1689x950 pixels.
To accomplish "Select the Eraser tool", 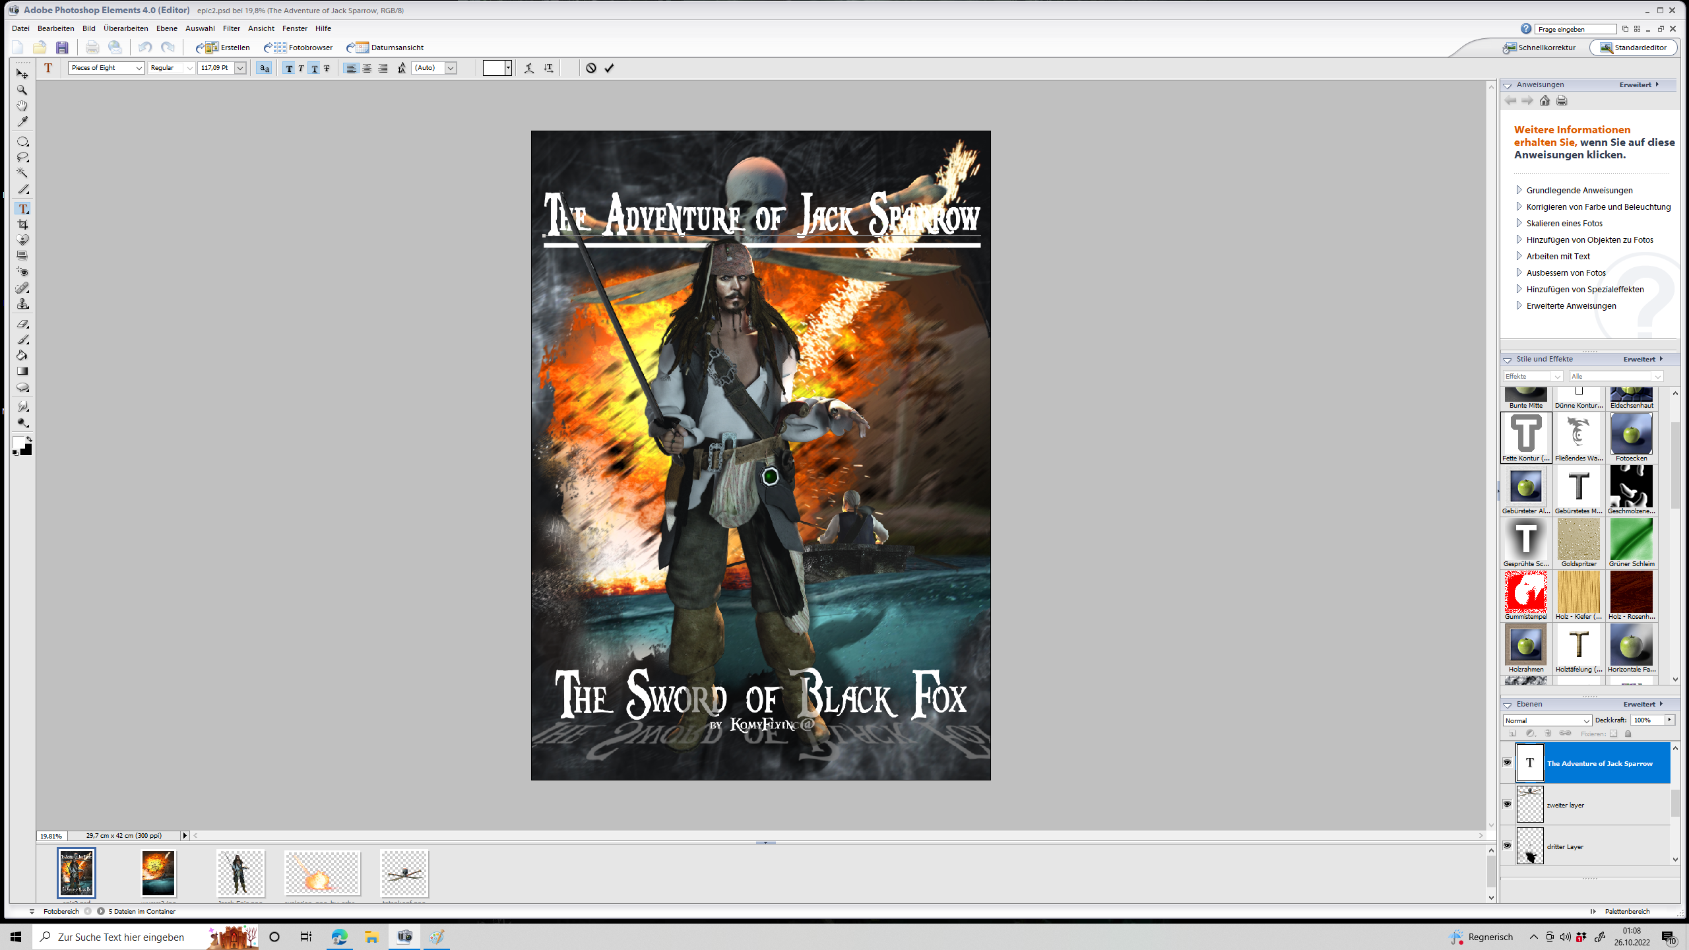I will coord(22,324).
